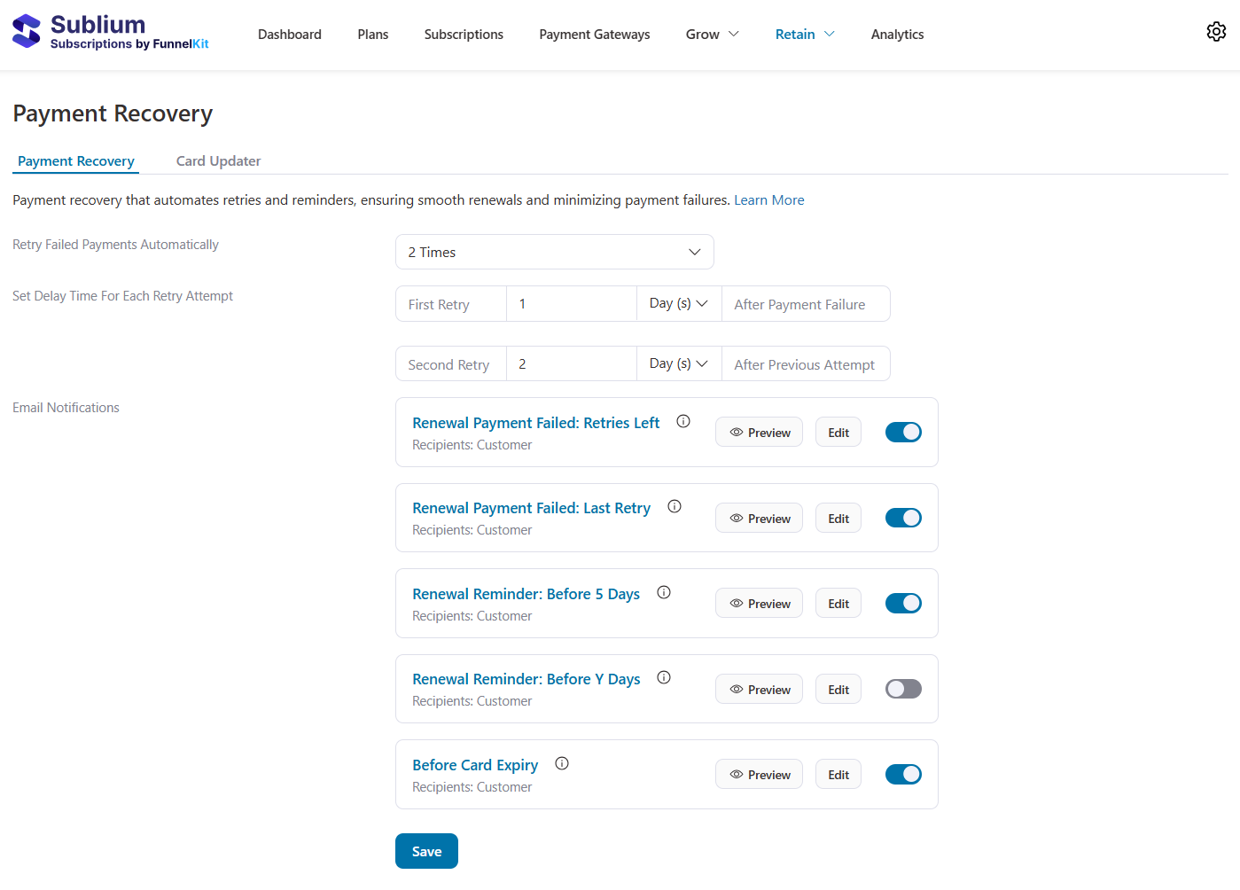Open the Learn More link
Screen dimensions: 1240x890
[768, 199]
